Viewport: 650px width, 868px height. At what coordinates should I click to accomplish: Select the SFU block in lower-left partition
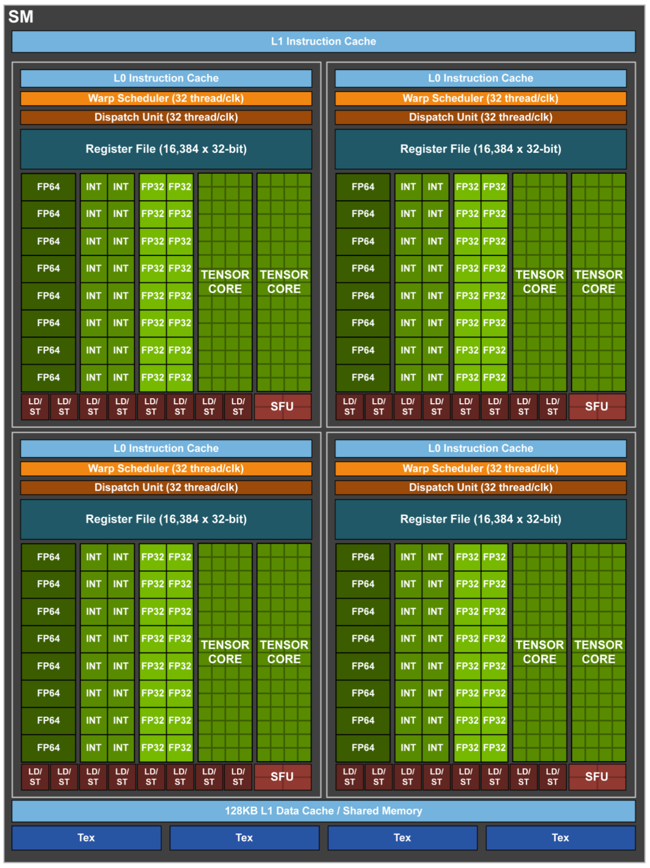coord(282,777)
